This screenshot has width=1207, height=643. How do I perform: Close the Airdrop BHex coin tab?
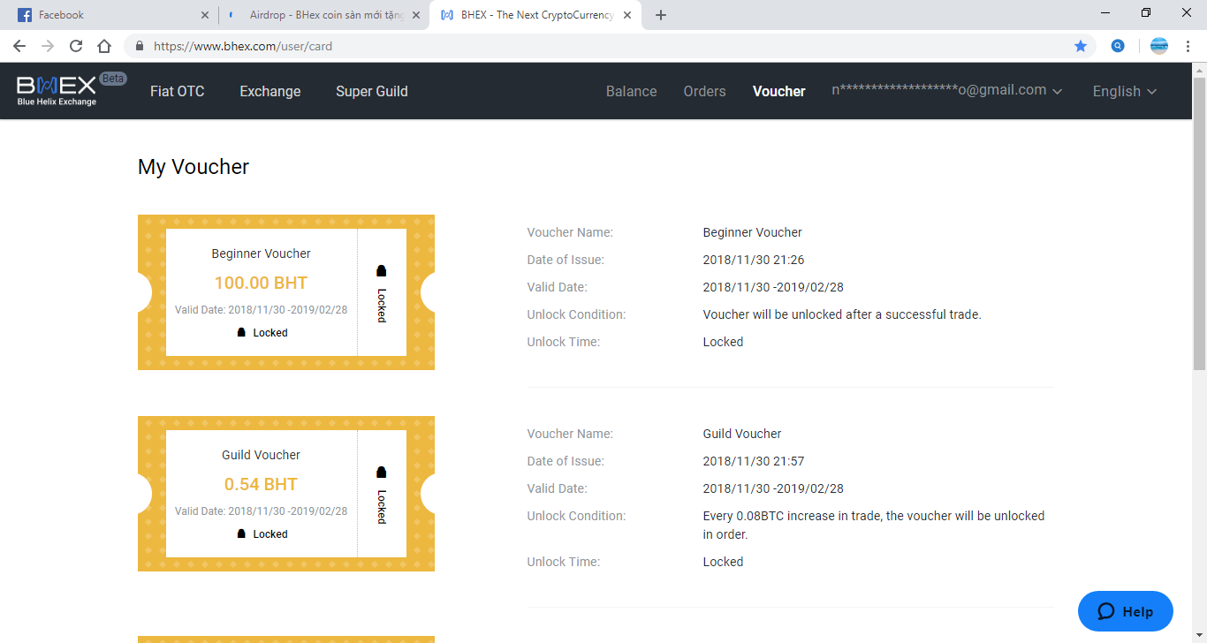coord(416,15)
